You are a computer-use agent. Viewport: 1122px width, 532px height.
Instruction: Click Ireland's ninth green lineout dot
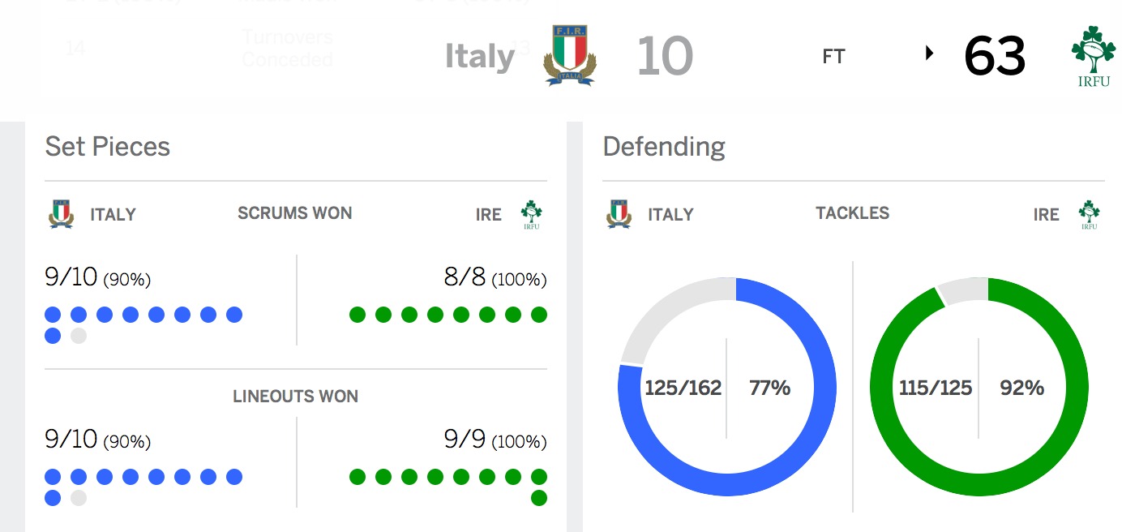pos(539,498)
